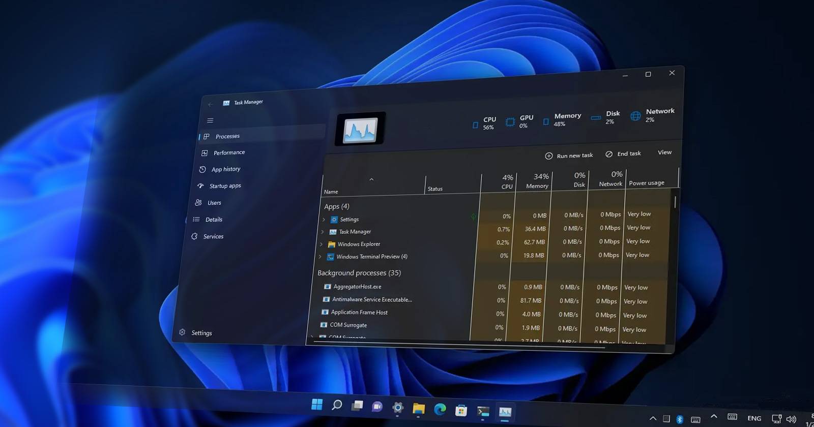This screenshot has height=427, width=814.
Task: Click the 0.2% CPU cell
Action: (503, 242)
